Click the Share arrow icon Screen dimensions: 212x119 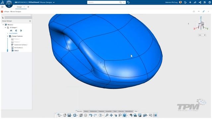[195, 2]
